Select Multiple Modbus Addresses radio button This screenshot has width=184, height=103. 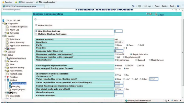tap(36, 34)
